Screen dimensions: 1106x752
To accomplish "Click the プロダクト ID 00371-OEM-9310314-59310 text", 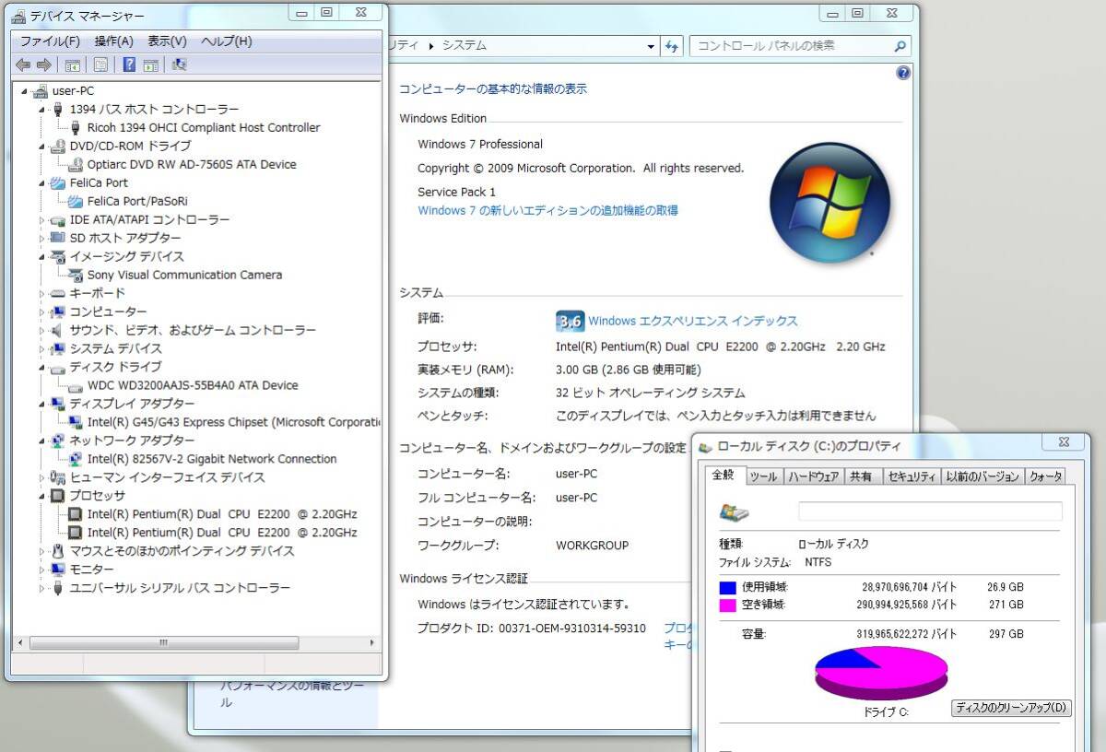I will tap(532, 628).
